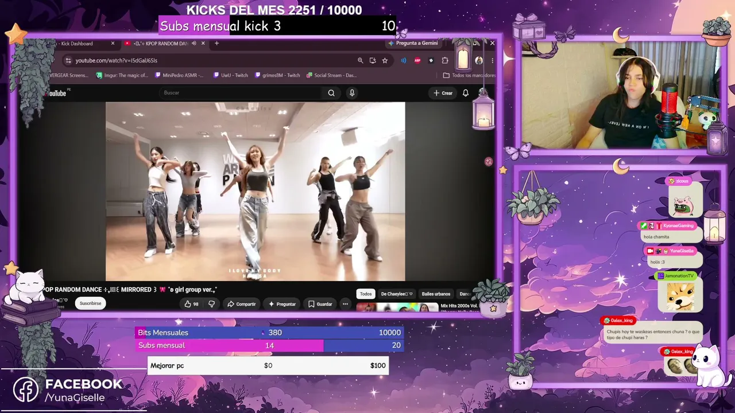Click the youtube.com URL in address bar

(x=117, y=60)
